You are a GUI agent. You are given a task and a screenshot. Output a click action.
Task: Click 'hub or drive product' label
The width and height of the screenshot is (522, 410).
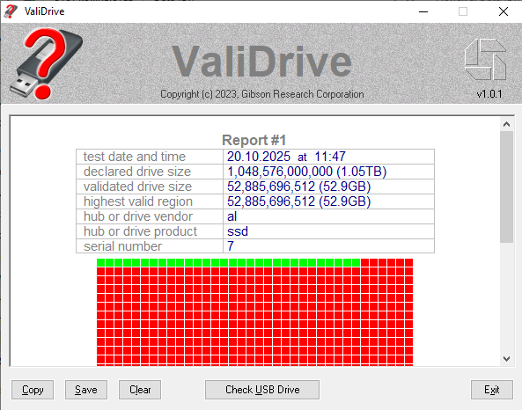(x=140, y=231)
